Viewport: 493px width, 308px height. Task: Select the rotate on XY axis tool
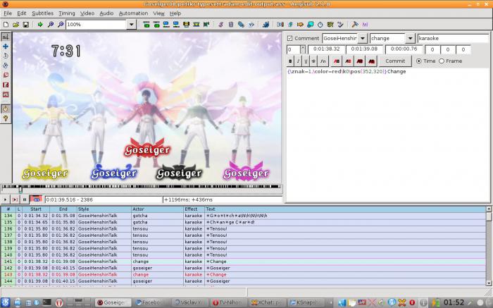(x=6, y=66)
